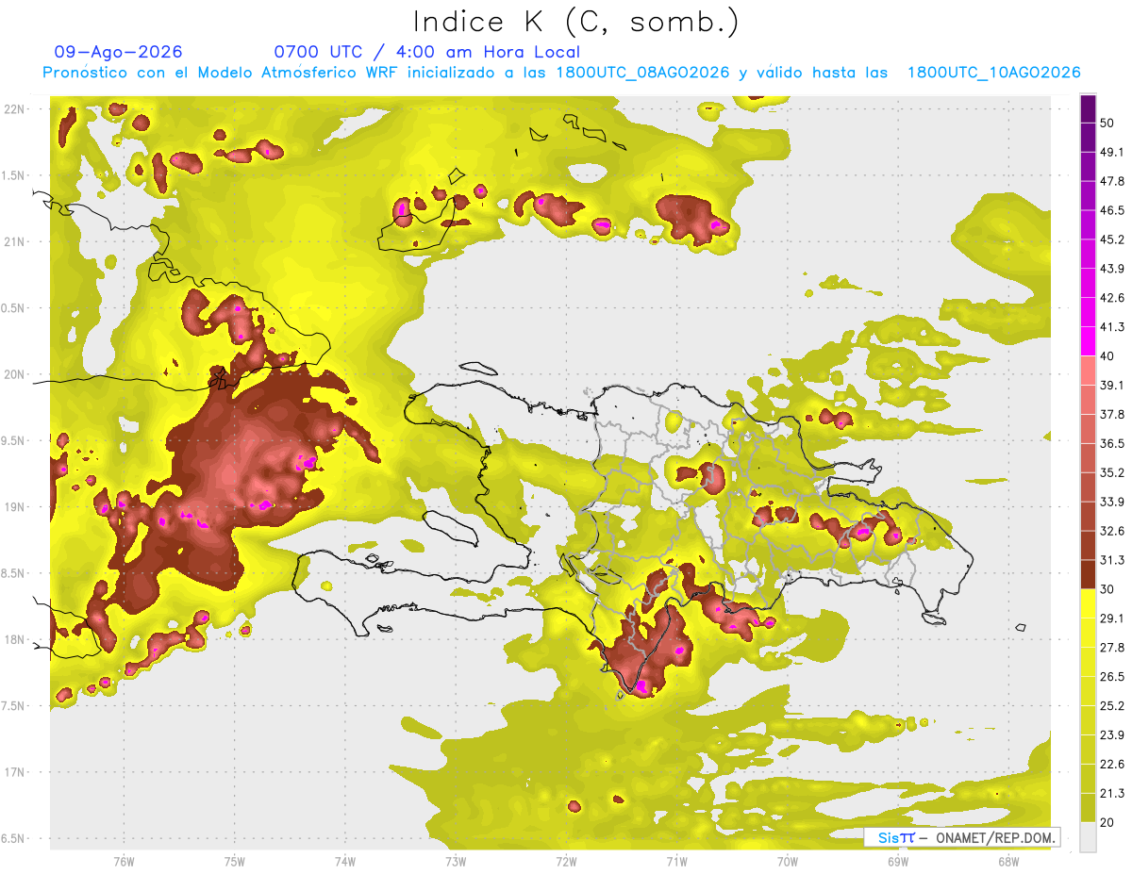
Task: Select the "19N" latitude axis label
Action: (14, 507)
